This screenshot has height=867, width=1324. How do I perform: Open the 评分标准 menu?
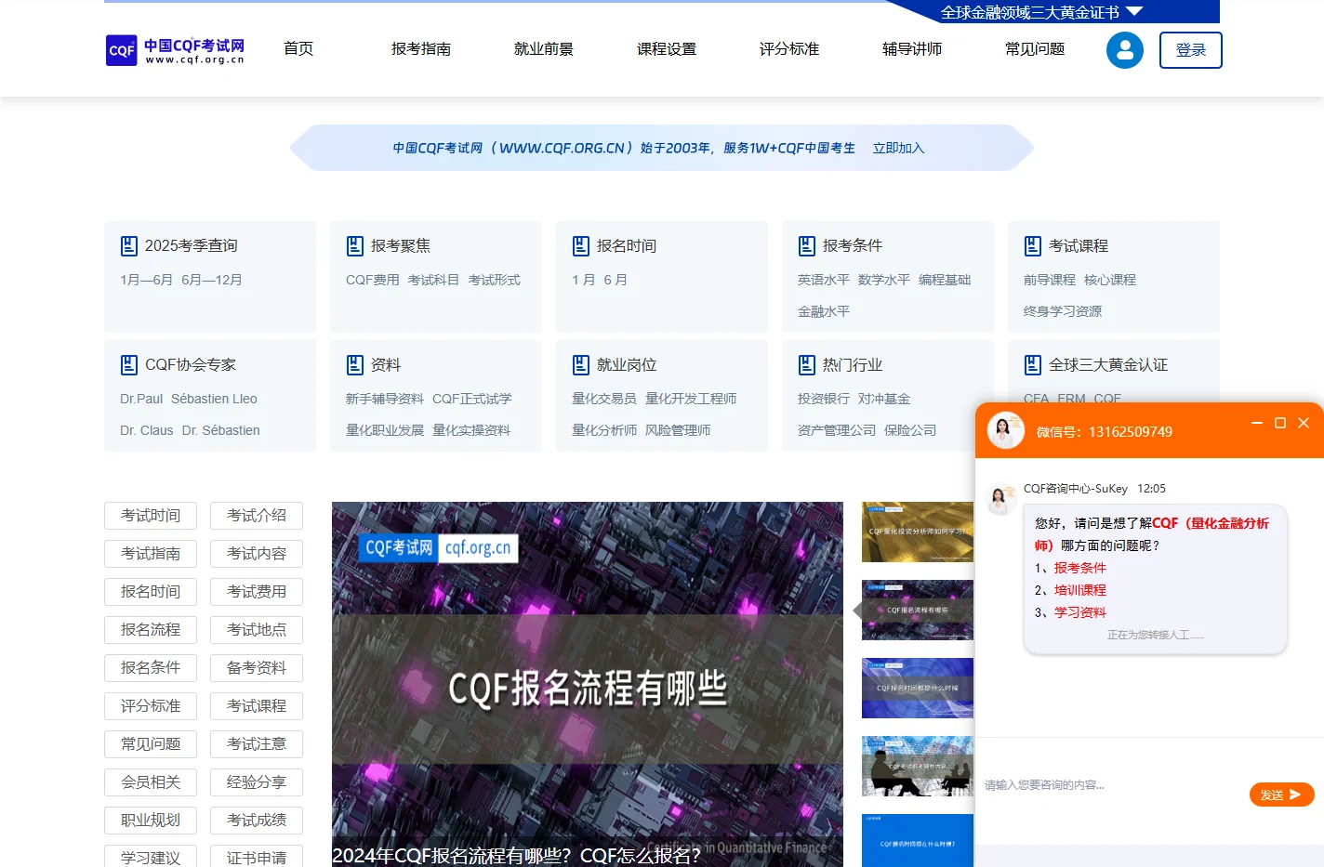tap(789, 49)
